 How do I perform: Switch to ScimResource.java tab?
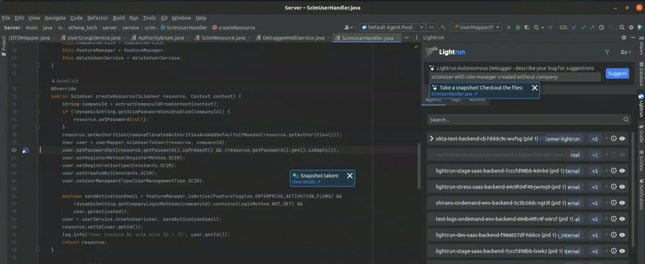[x=223, y=38]
